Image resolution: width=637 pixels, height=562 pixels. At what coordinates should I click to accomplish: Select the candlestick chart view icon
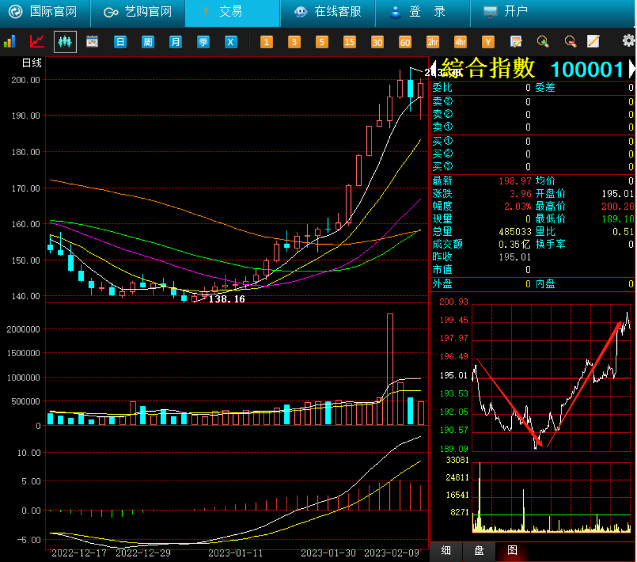[65, 41]
